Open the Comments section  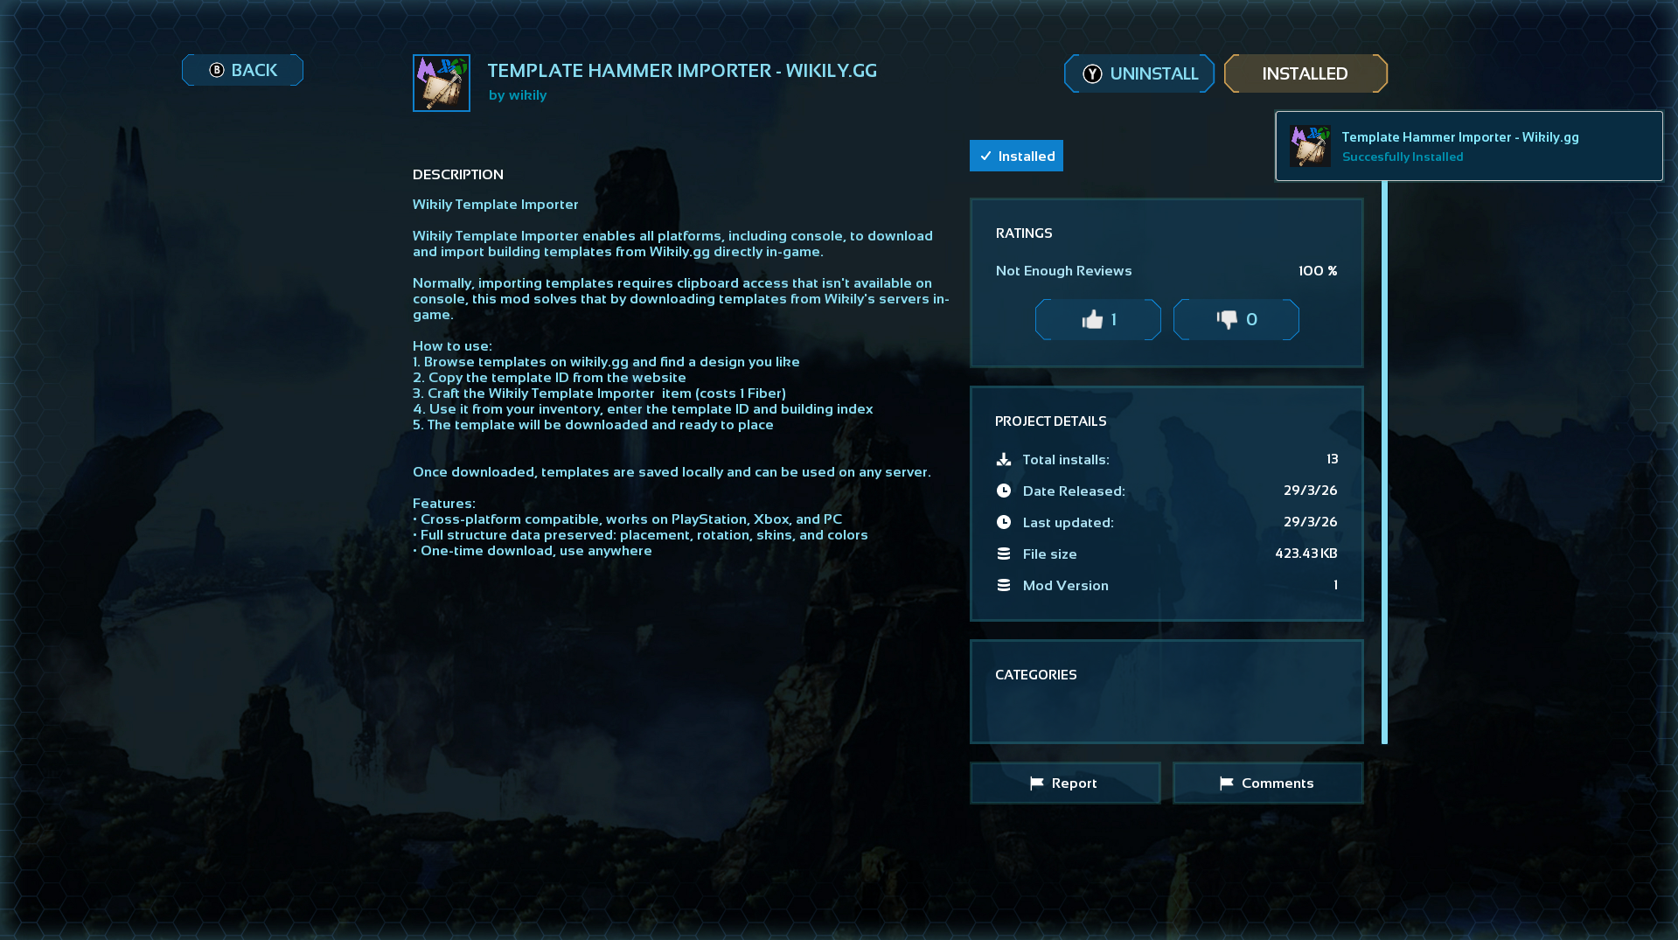[1267, 783]
